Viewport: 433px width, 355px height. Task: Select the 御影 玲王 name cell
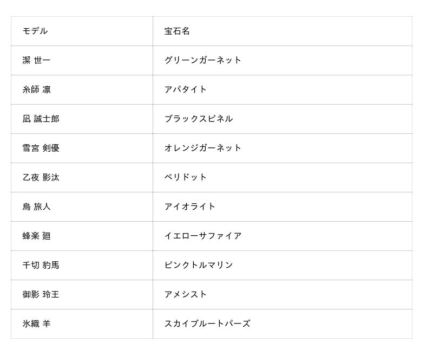coord(41,295)
